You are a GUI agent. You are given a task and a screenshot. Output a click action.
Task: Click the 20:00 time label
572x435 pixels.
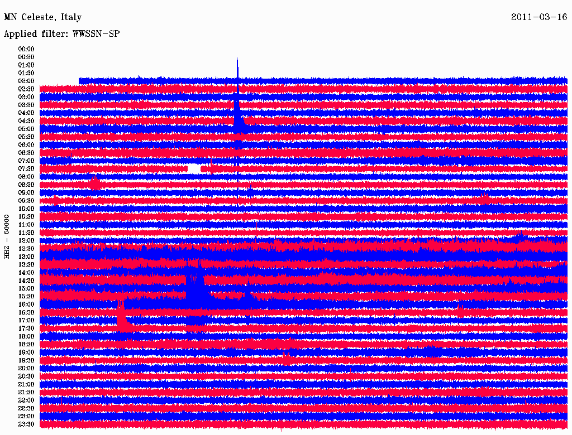pyautogui.click(x=26, y=368)
